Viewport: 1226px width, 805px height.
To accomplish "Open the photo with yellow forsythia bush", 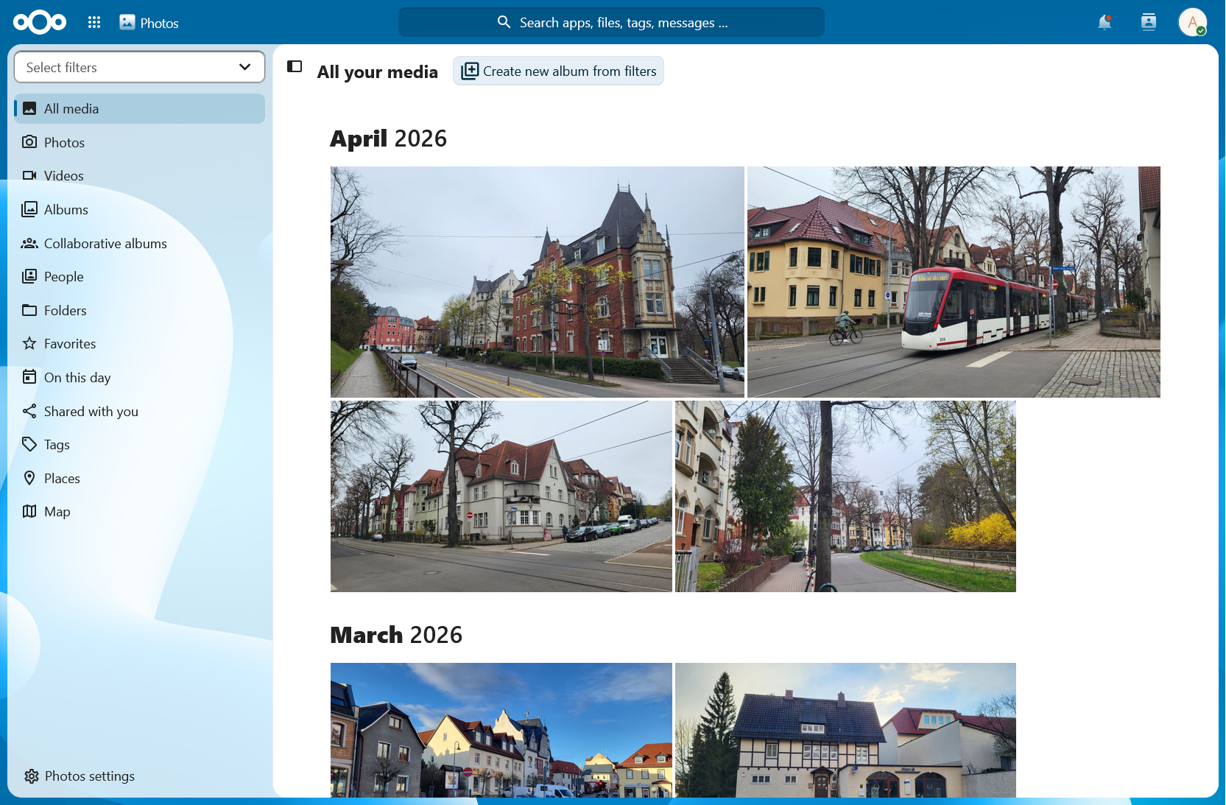I will [845, 496].
